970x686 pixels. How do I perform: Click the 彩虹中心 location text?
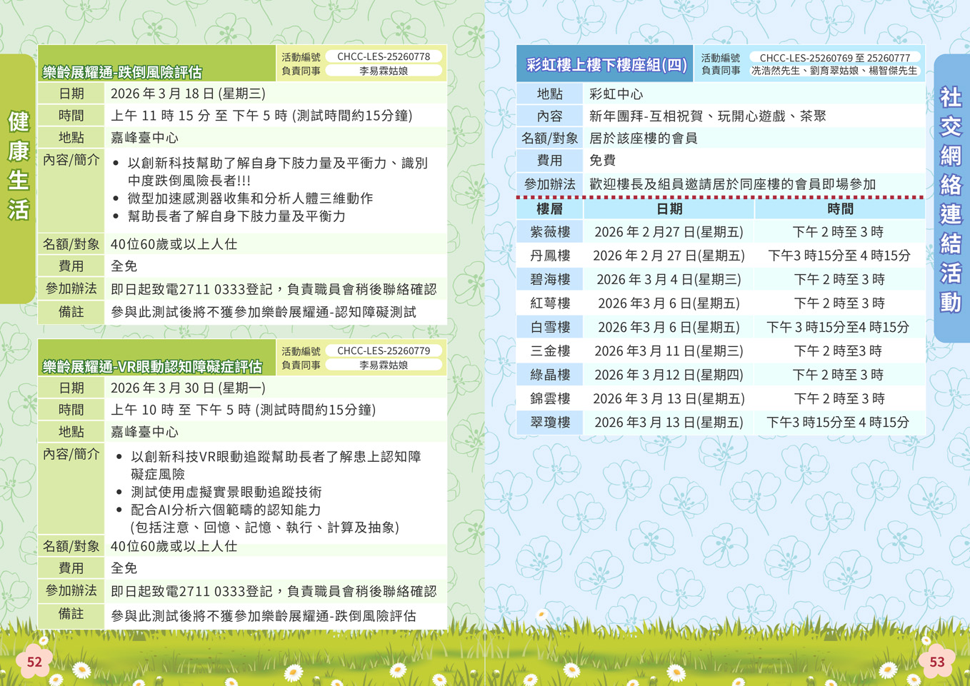(616, 94)
